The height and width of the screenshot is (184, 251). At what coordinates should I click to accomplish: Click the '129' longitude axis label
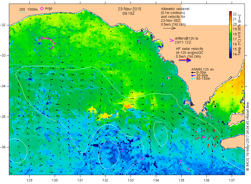pos(30,180)
